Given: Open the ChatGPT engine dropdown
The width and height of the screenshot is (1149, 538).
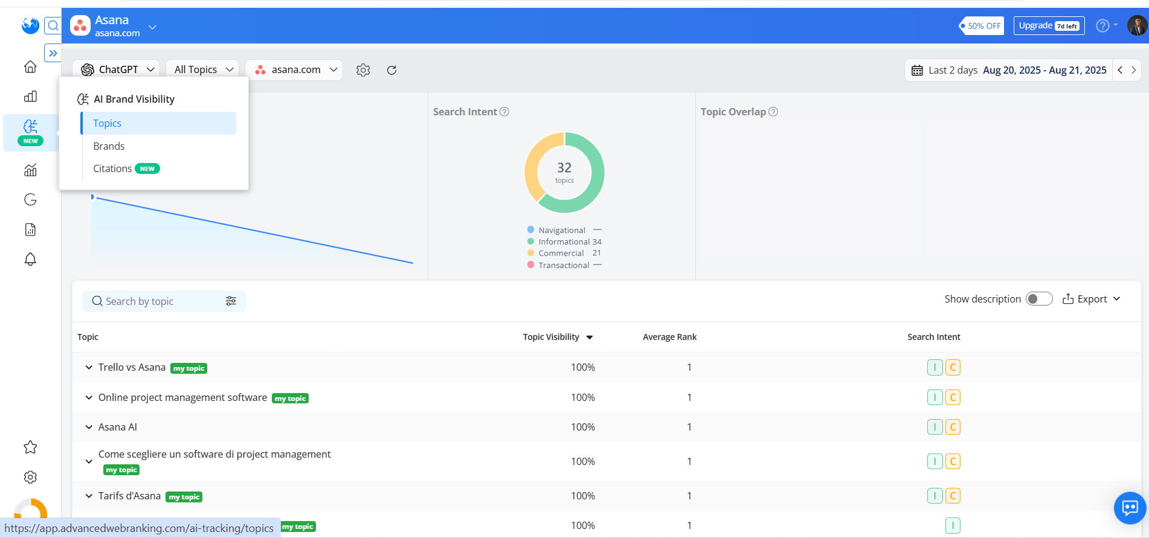Looking at the screenshot, I should point(116,70).
